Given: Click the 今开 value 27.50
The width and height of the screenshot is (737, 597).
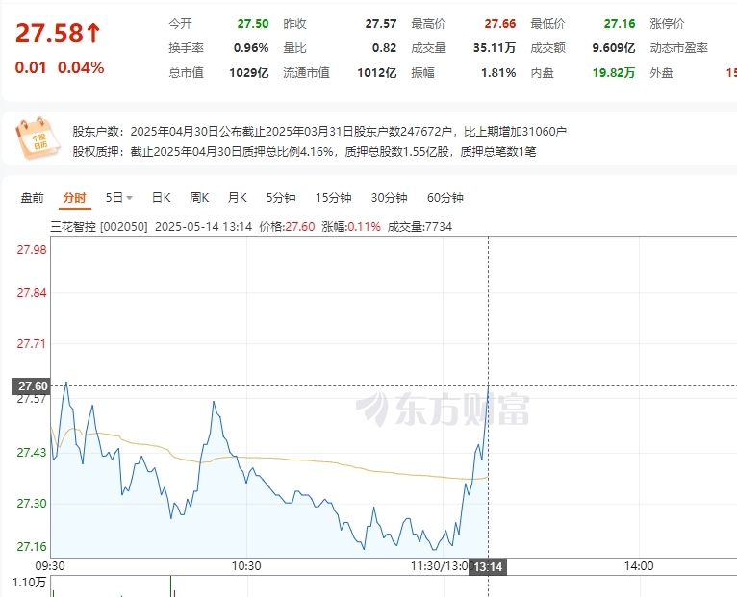Looking at the screenshot, I should click(253, 23).
